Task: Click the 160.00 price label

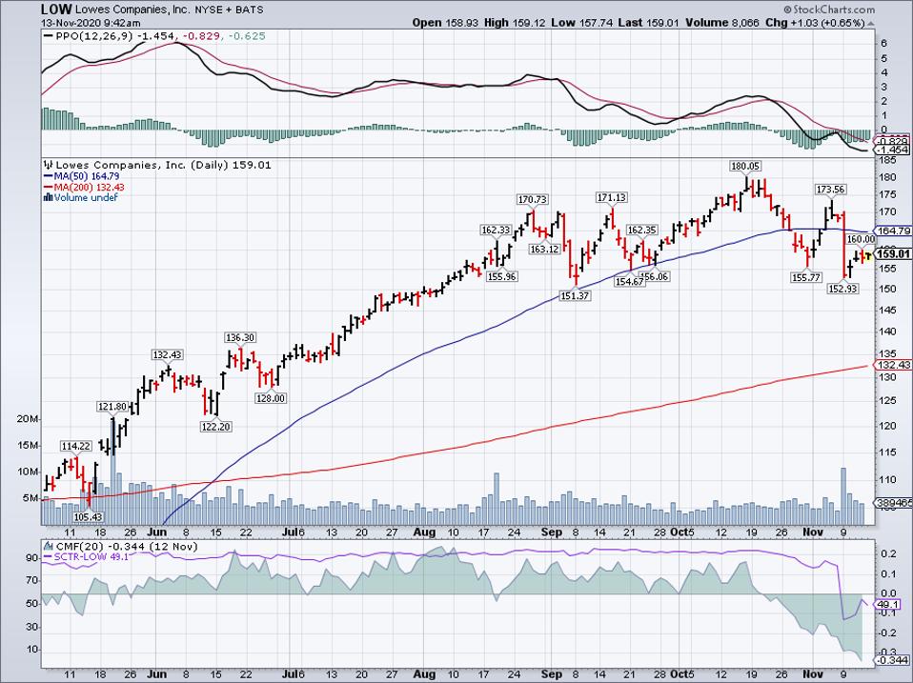Action: pyautogui.click(x=861, y=240)
